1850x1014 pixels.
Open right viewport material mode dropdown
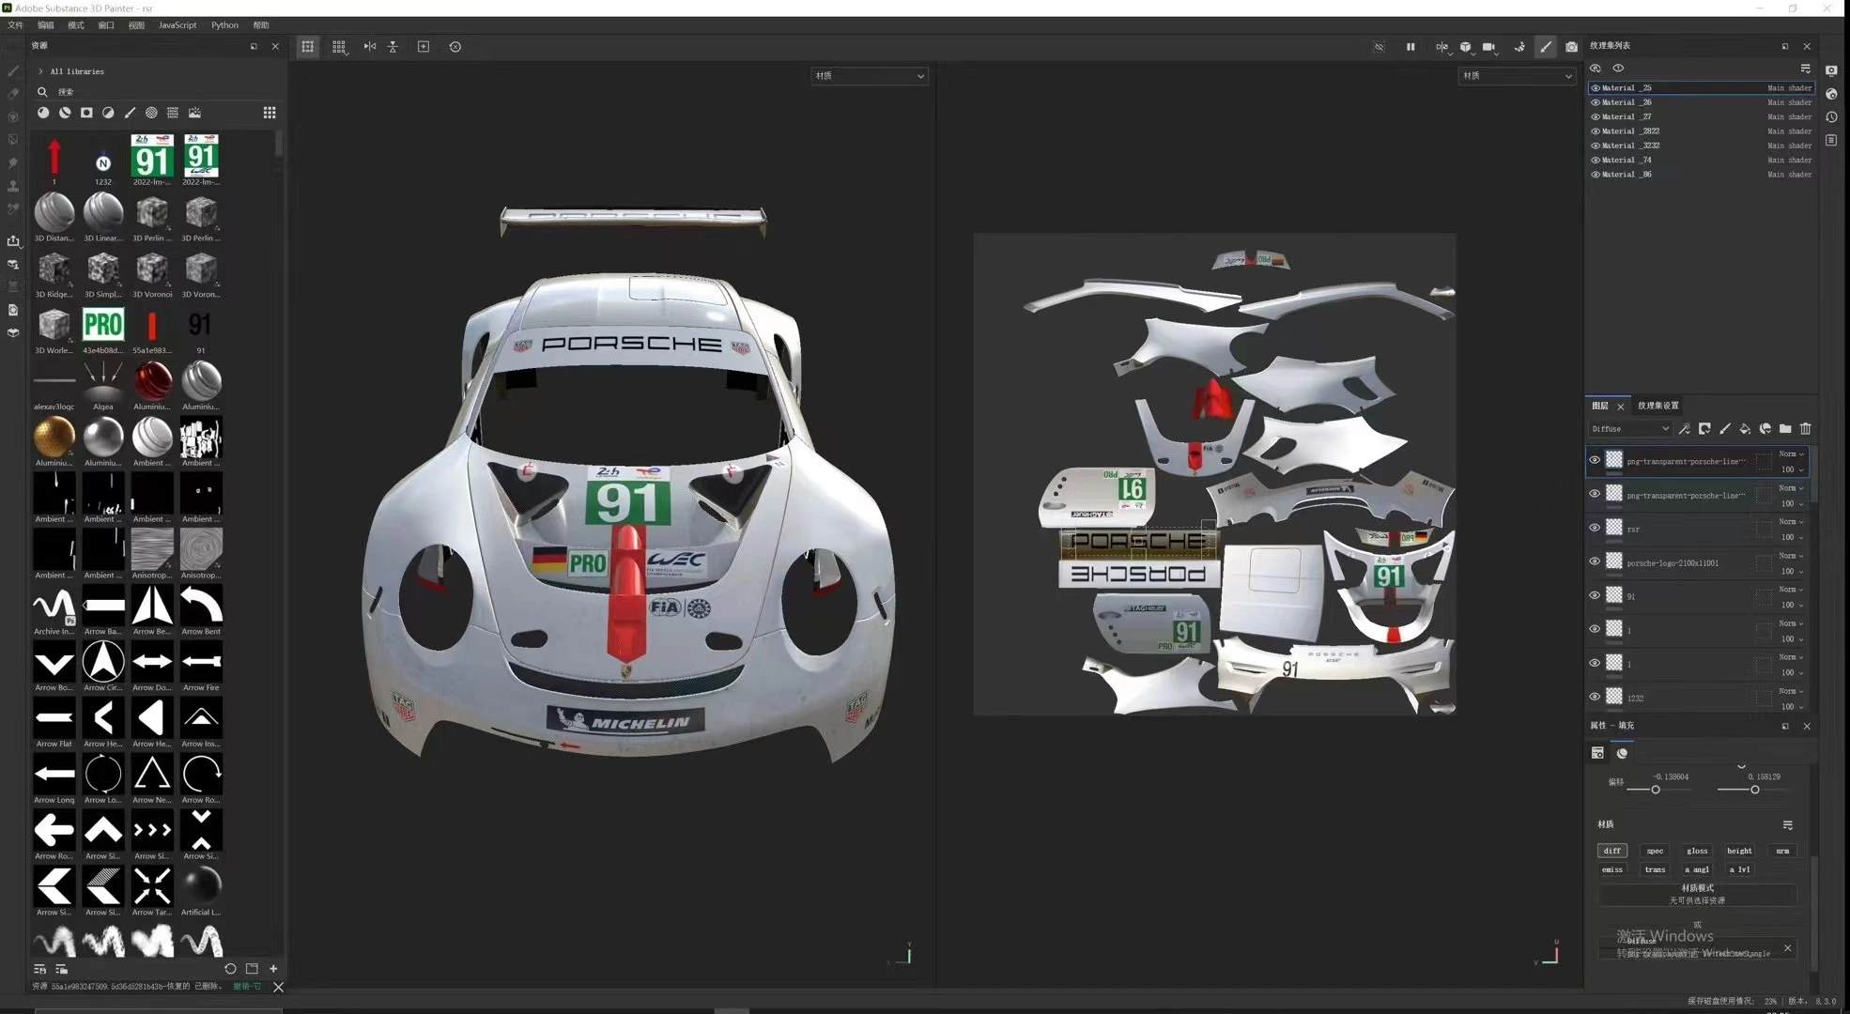(1516, 76)
